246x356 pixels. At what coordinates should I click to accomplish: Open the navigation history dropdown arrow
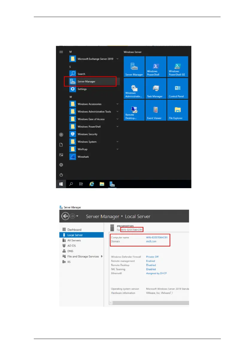pyautogui.click(x=78, y=216)
